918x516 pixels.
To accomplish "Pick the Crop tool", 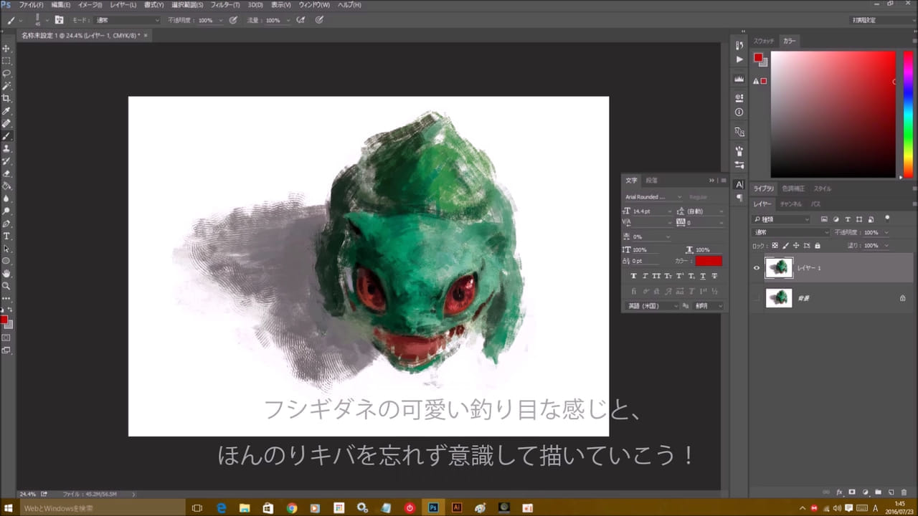I will click(x=6, y=98).
